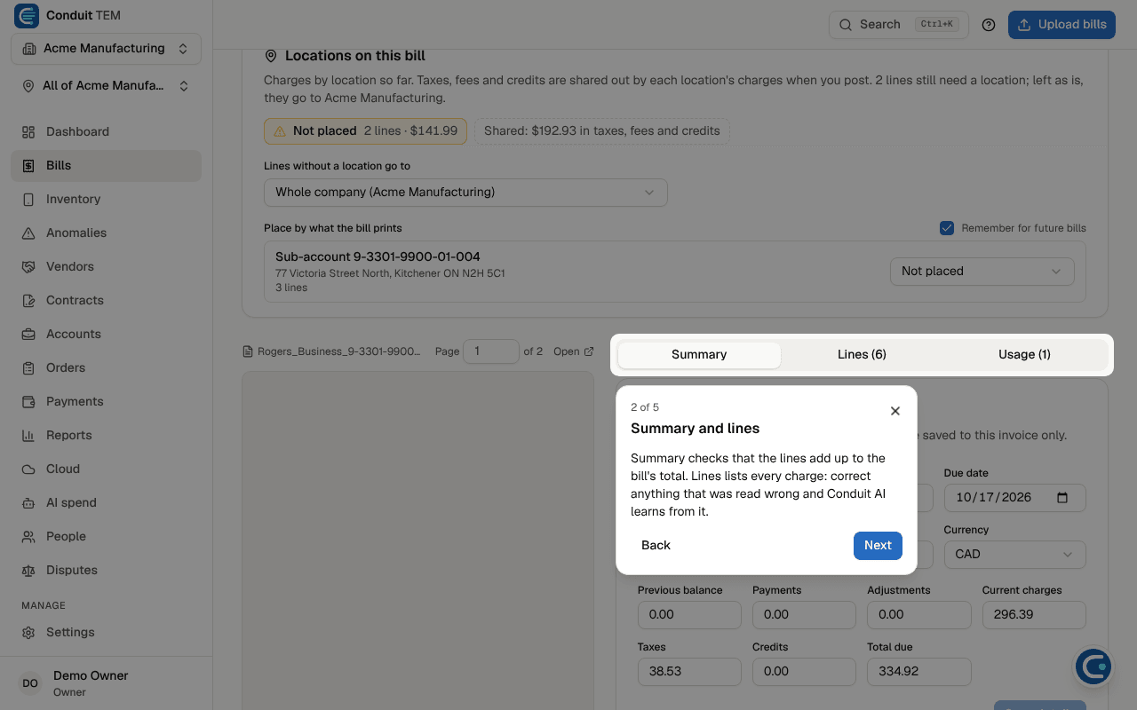Click the Not placed 2 lines warning badge
This screenshot has width=1137, height=710.
click(x=365, y=131)
